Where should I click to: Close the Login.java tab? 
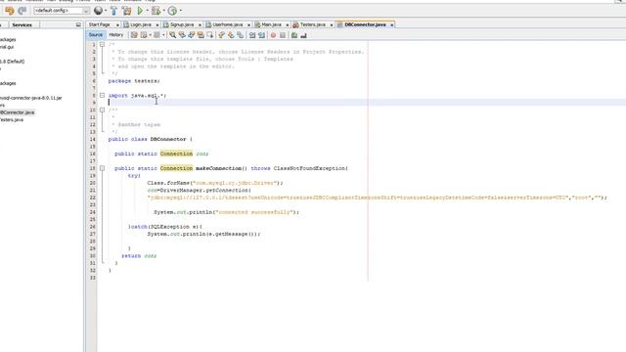[157, 24]
